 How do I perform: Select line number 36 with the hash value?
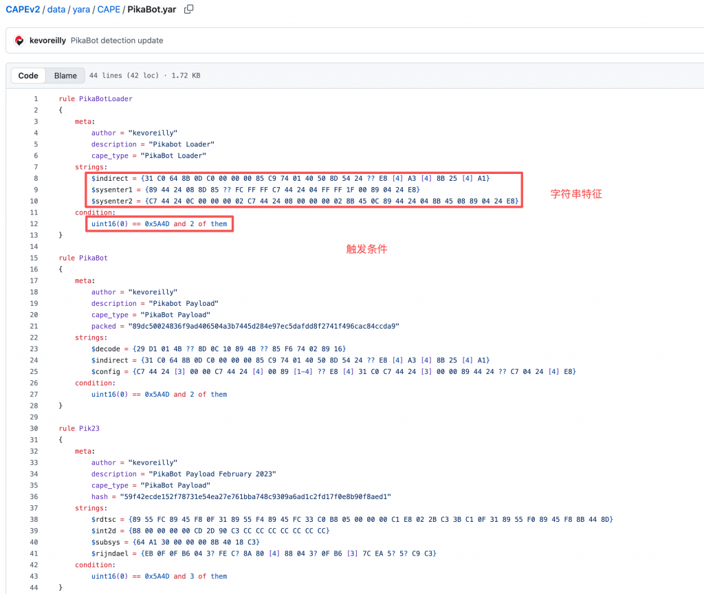click(34, 496)
